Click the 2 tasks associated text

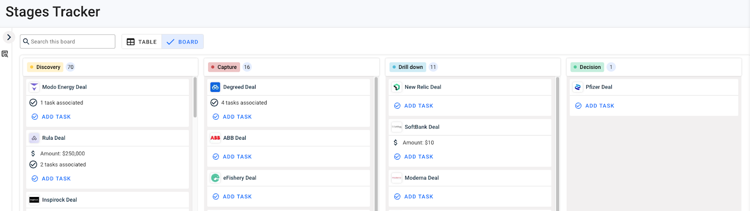[x=63, y=165]
